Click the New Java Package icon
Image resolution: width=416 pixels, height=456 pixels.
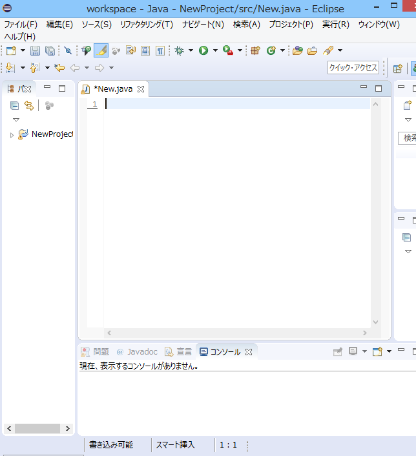[255, 50]
